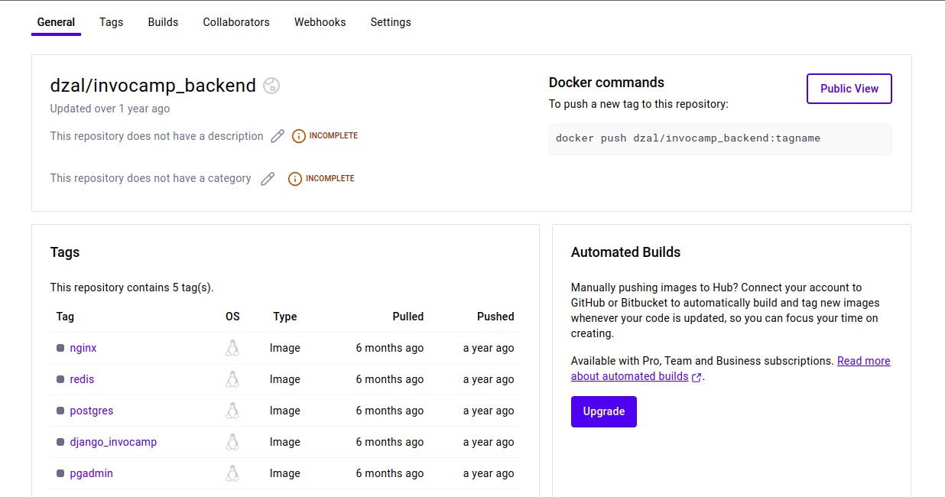Click the Tag column header
The width and height of the screenshot is (945, 497).
click(x=64, y=316)
